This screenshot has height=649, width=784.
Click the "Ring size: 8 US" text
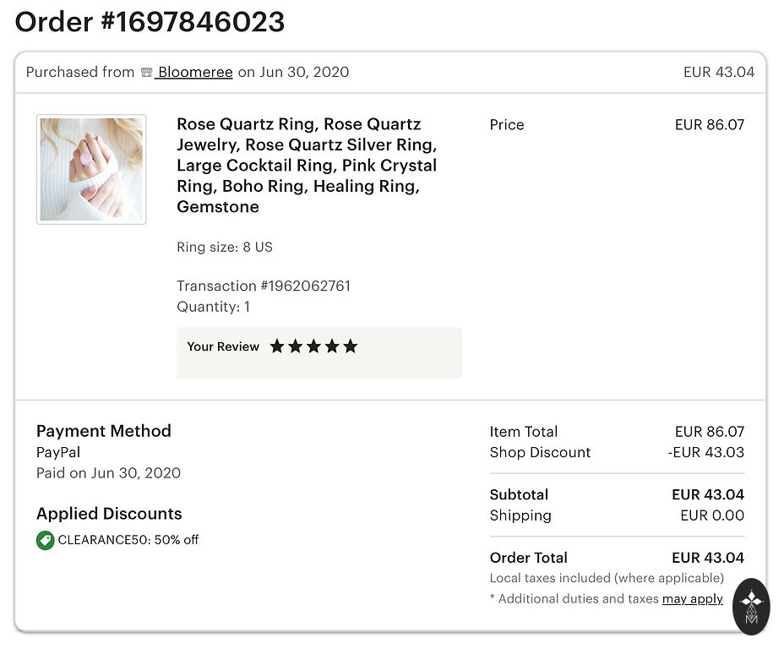225,248
